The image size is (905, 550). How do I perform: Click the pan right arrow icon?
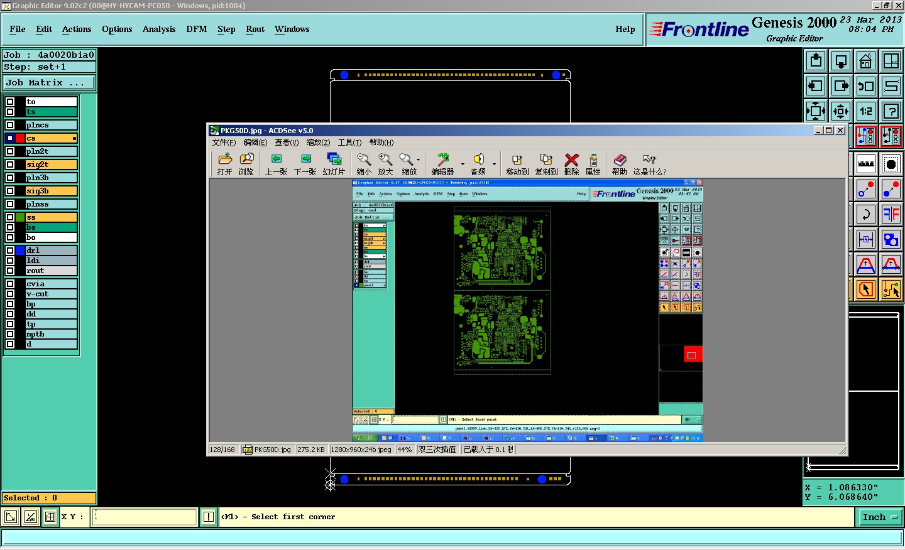841,86
